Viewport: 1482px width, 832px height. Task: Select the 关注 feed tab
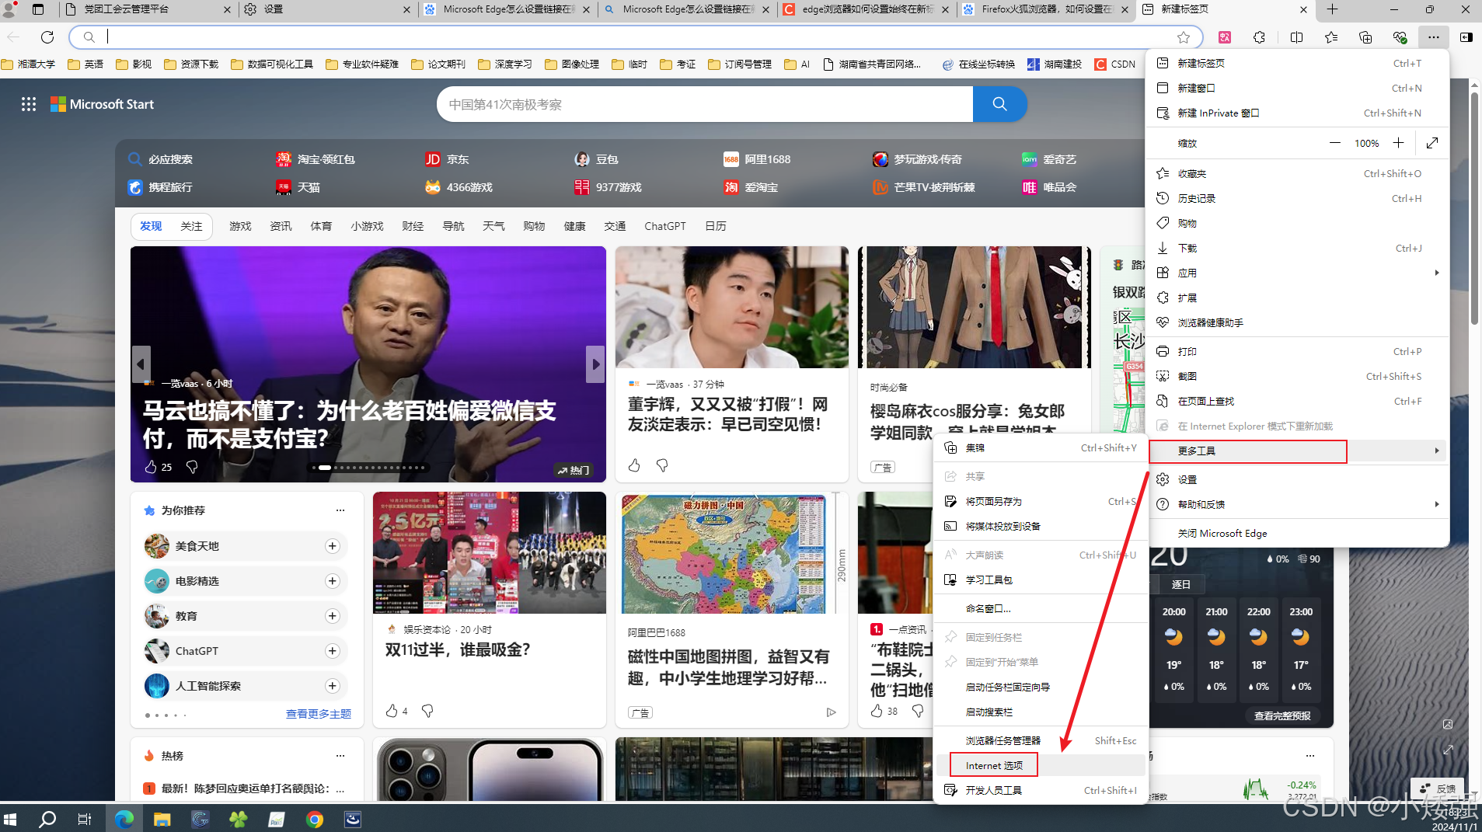click(191, 226)
